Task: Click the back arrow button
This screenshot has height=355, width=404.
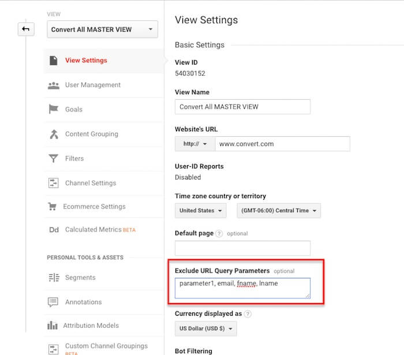Action: (x=26, y=29)
